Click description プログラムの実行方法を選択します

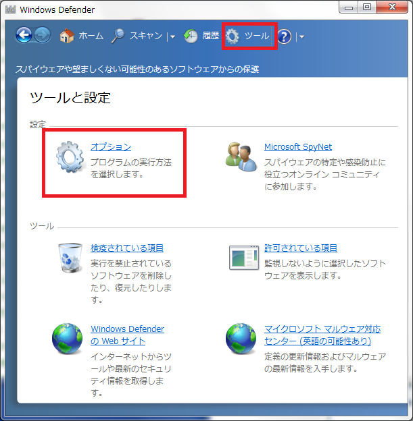[131, 169]
